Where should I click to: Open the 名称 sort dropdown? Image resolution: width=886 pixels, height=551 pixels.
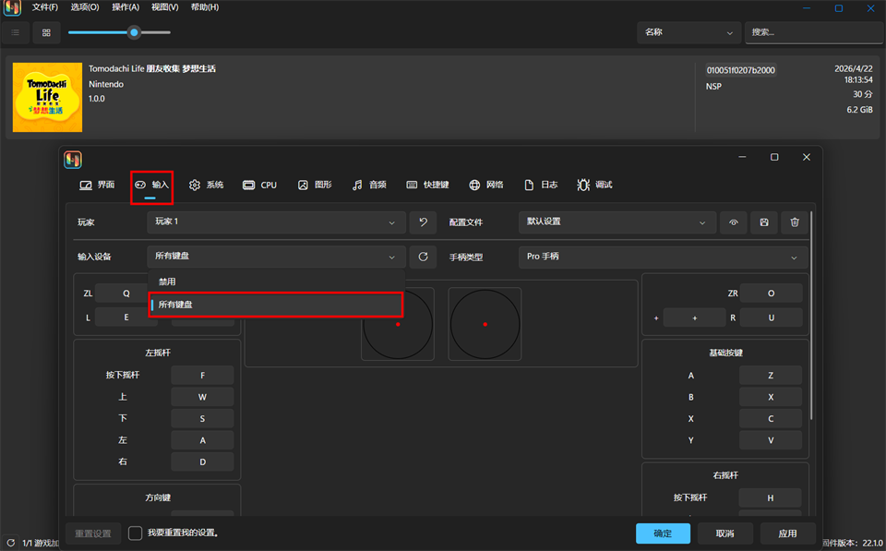[x=688, y=33]
